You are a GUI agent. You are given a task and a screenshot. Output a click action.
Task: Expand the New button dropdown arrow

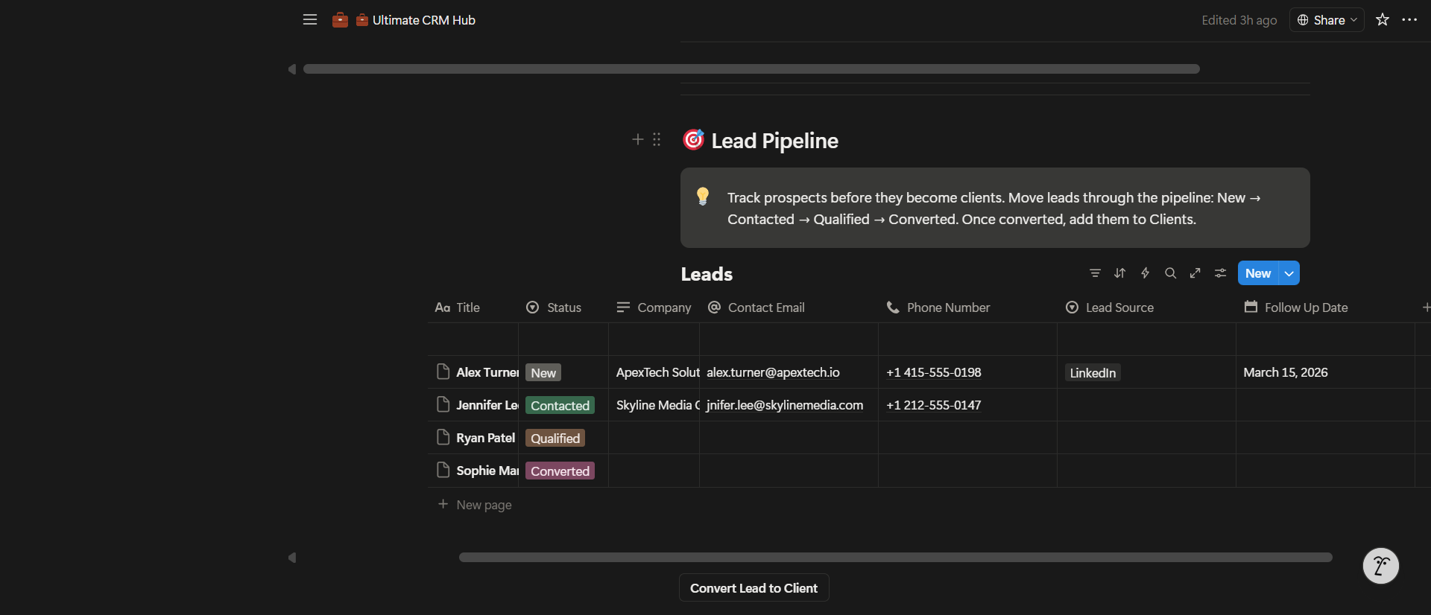pyautogui.click(x=1289, y=273)
